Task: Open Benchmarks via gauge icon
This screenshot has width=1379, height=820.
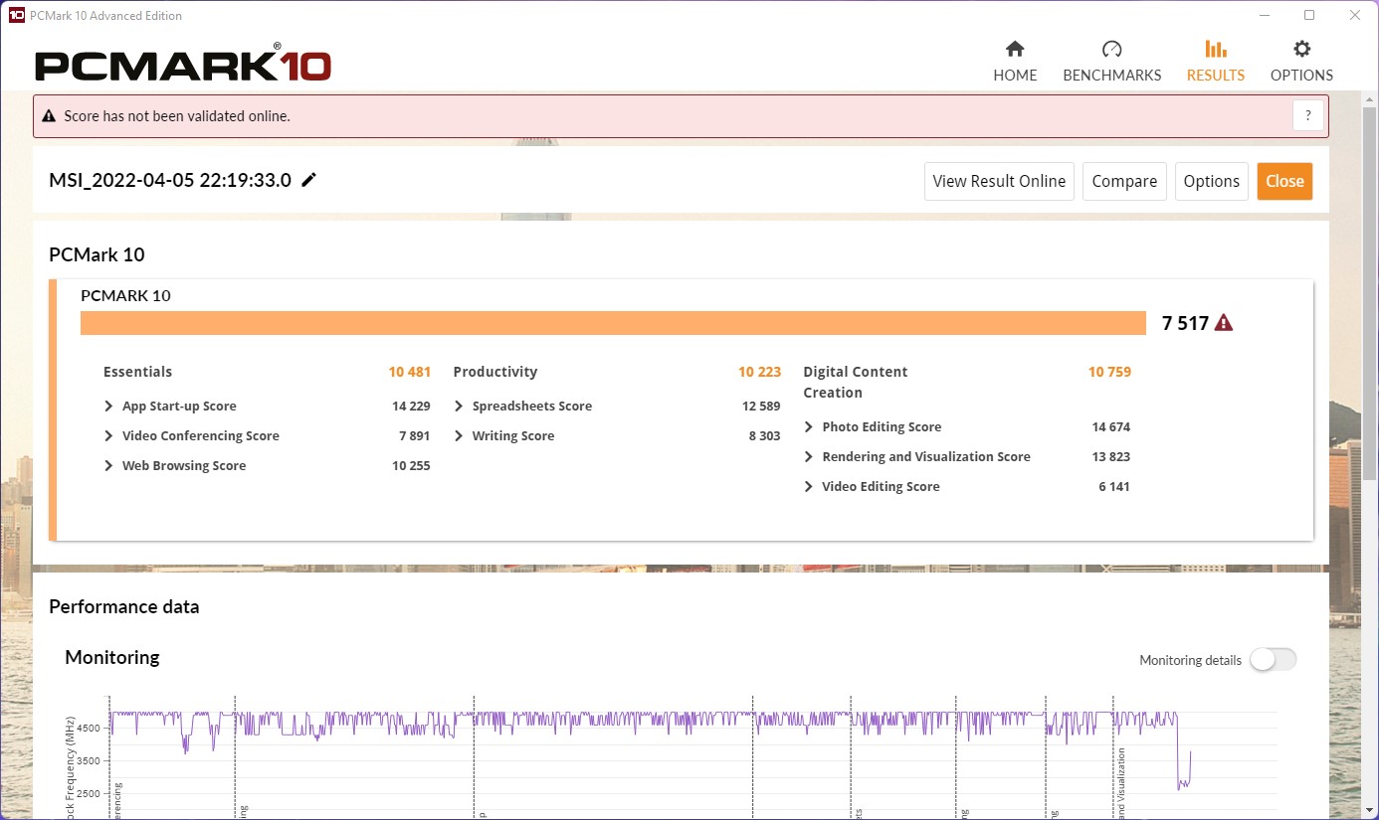Action: pos(1111,49)
